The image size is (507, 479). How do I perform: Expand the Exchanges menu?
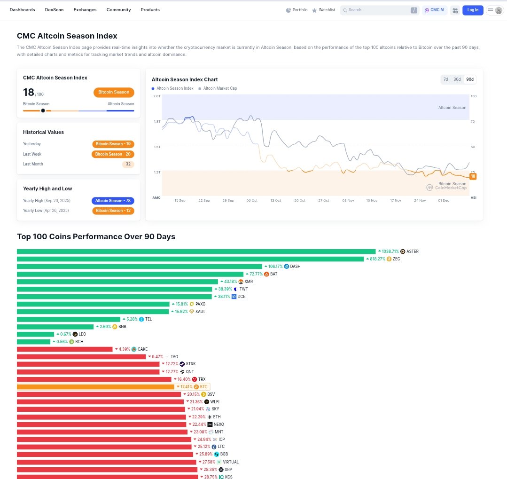85,10
